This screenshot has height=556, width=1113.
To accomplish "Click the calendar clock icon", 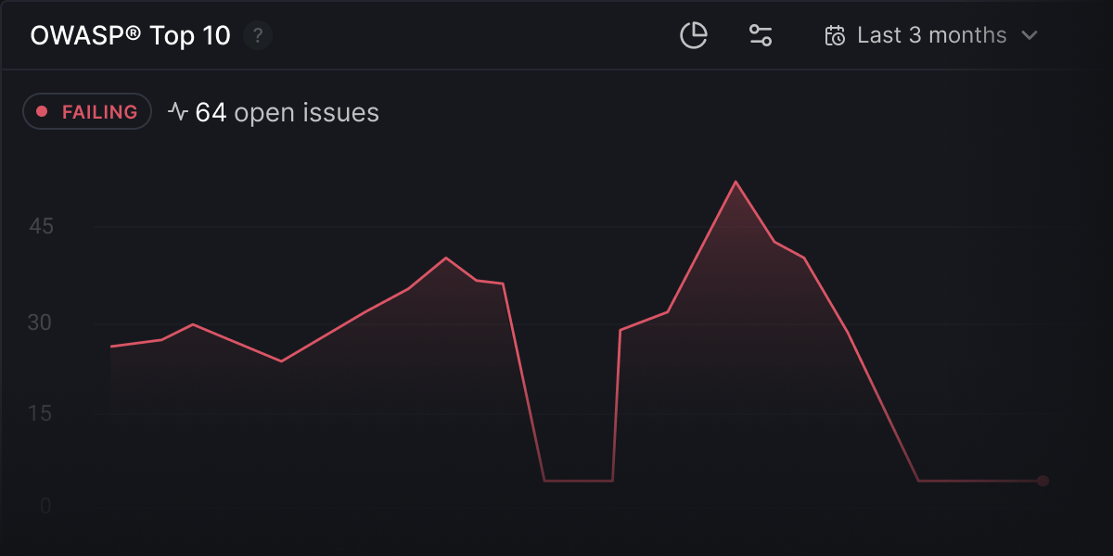I will pyautogui.click(x=836, y=36).
